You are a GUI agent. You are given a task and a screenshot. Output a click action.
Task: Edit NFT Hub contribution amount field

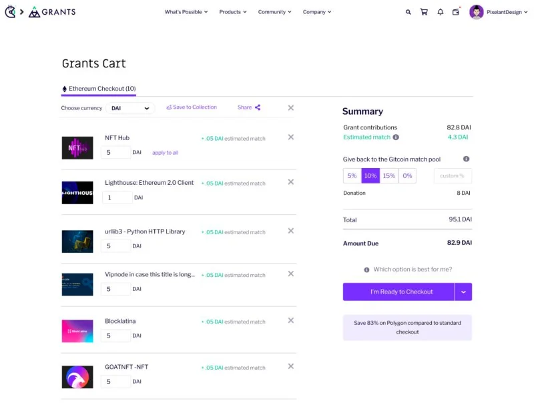115,152
